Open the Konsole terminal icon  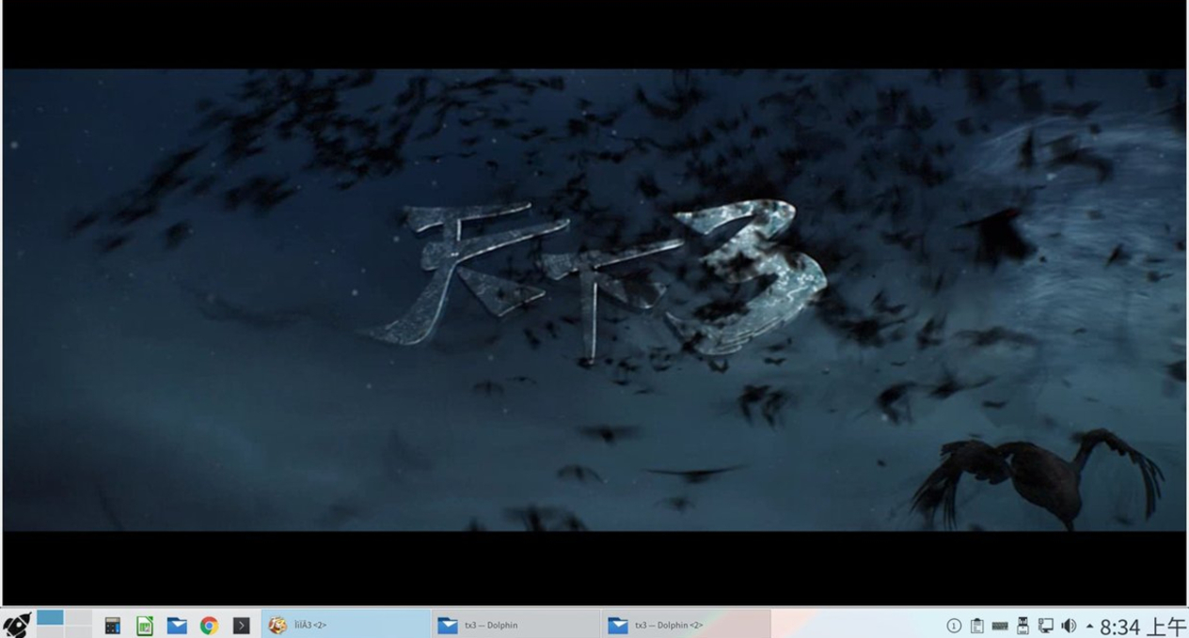[240, 625]
